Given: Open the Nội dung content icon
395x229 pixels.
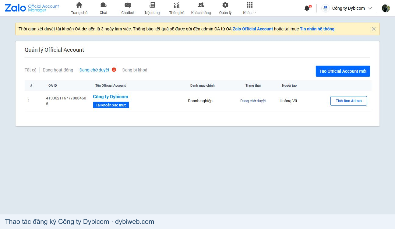Looking at the screenshot, I should click(x=152, y=5).
